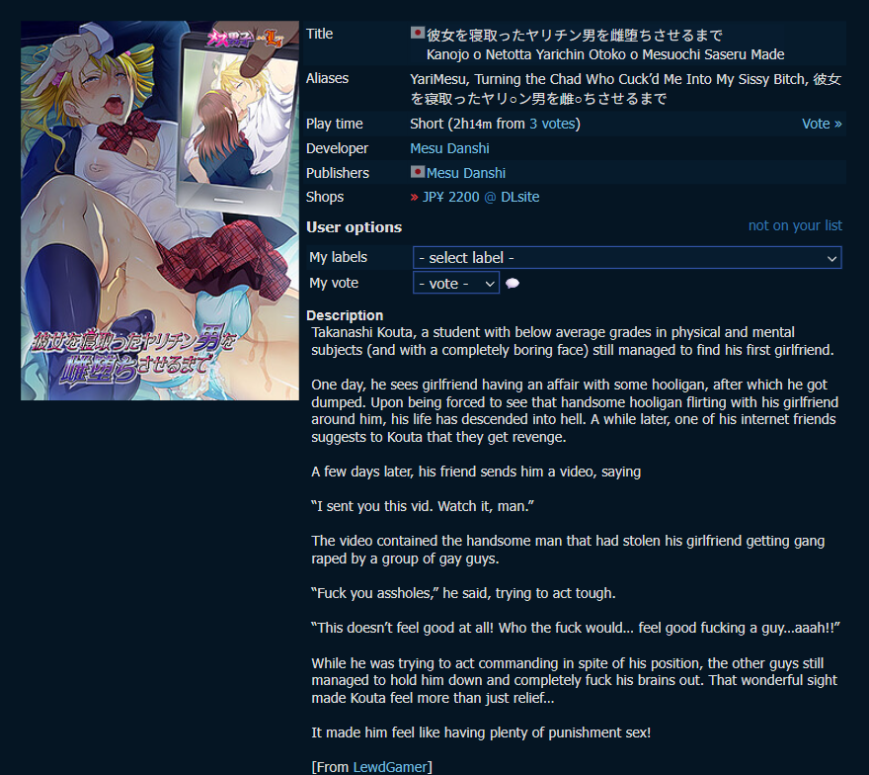Click the 'Vote »' play time link
869x775 pixels.
(x=822, y=124)
